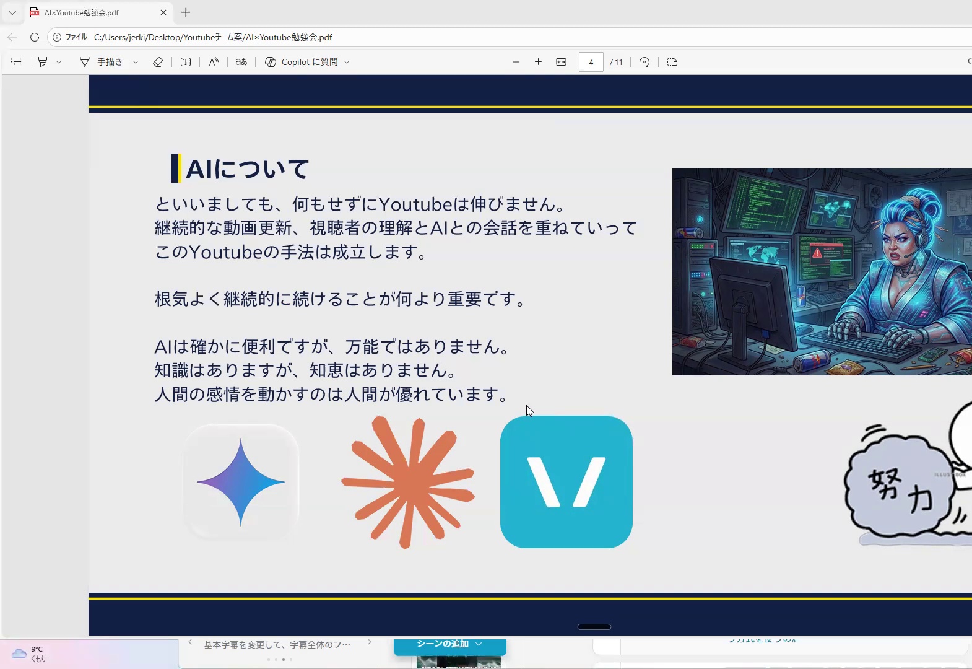View the file site info icon

[57, 37]
